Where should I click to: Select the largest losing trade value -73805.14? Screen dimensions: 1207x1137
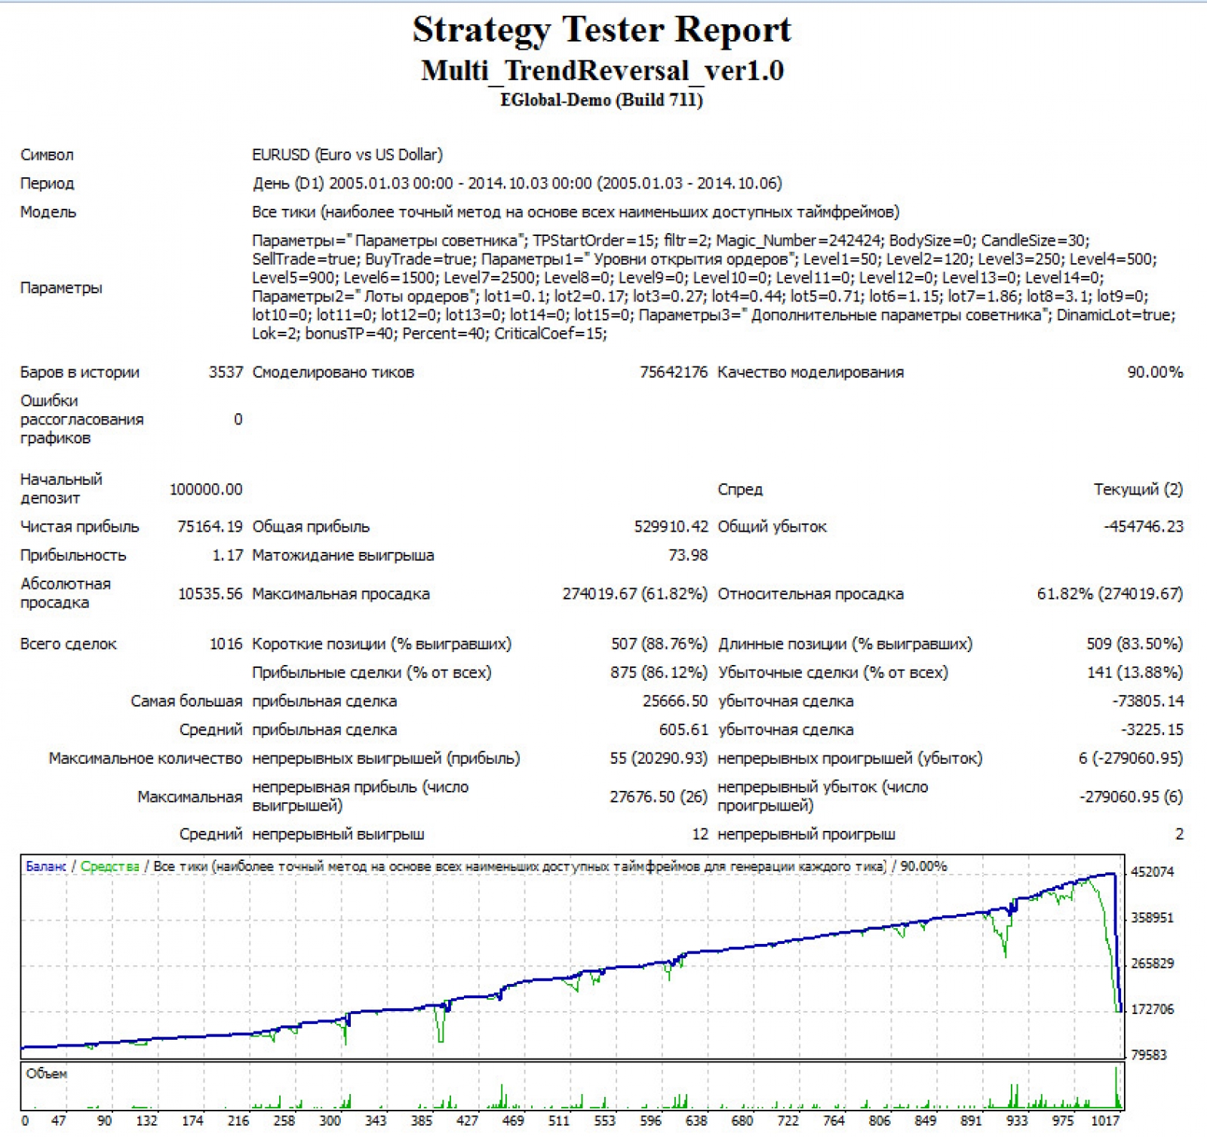click(x=1147, y=701)
